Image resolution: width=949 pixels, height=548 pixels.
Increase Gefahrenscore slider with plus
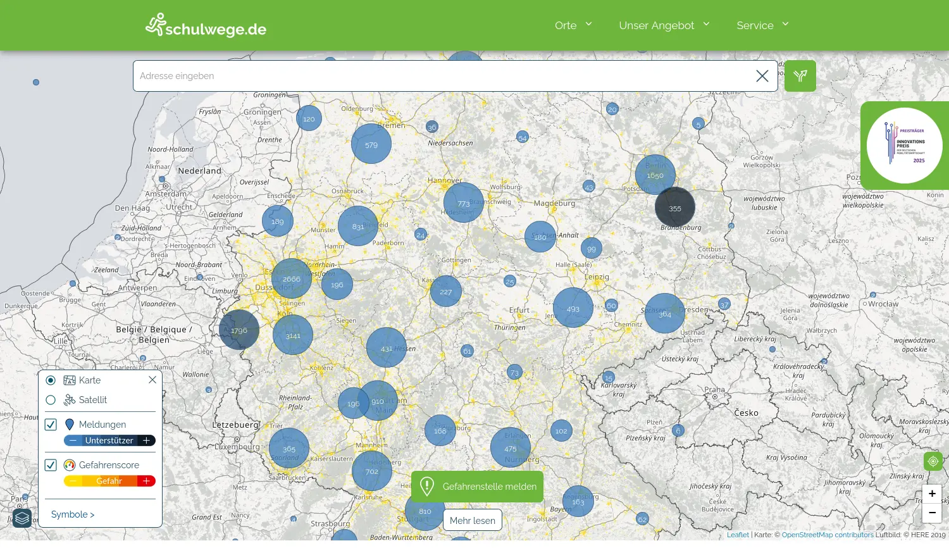point(146,481)
